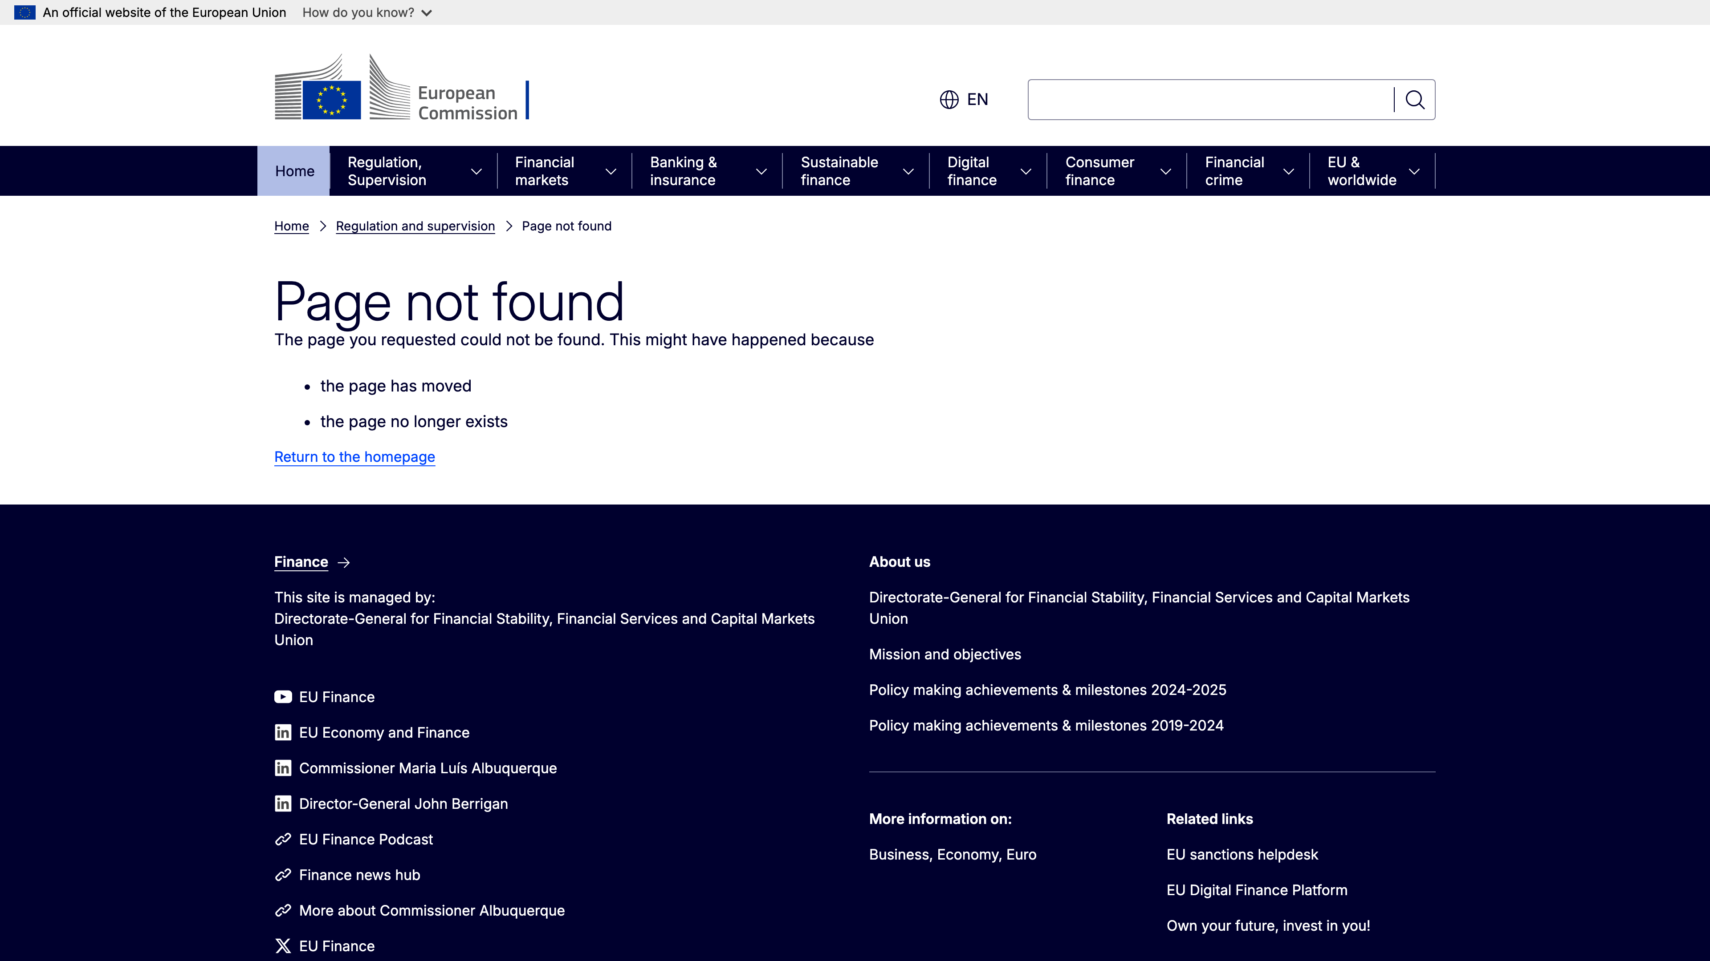1710x961 pixels.
Task: Click the arrow icon next to Finance
Action: [344, 562]
